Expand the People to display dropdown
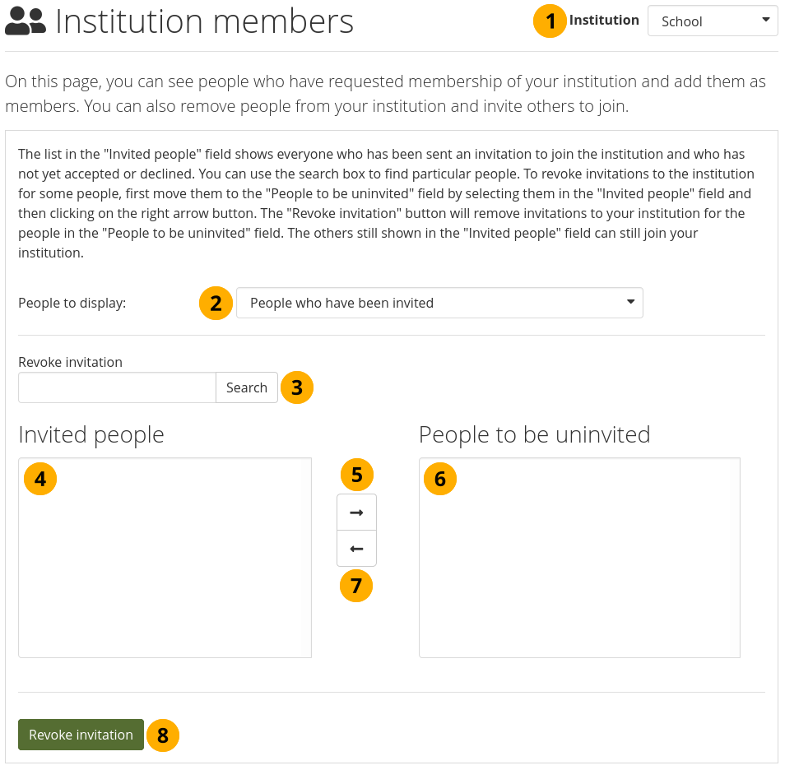This screenshot has height=770, width=785. pyautogui.click(x=439, y=303)
